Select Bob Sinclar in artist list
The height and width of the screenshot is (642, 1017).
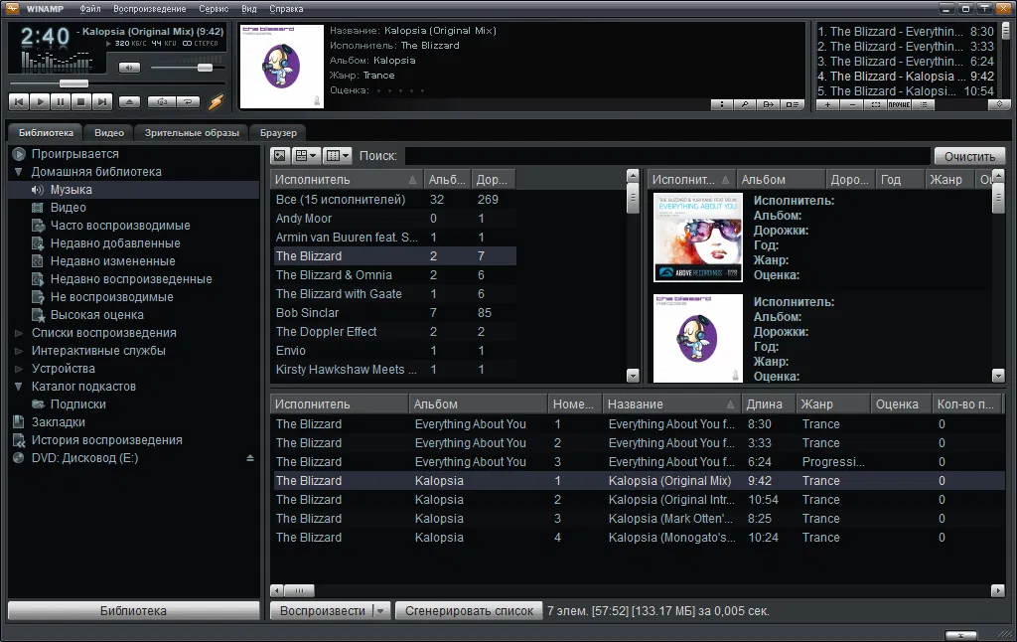[393, 313]
